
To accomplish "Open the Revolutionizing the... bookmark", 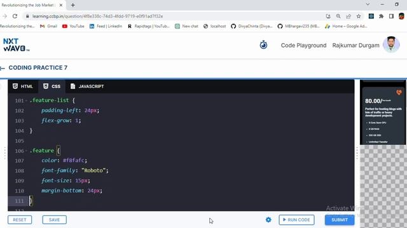I will (x=17, y=26).
